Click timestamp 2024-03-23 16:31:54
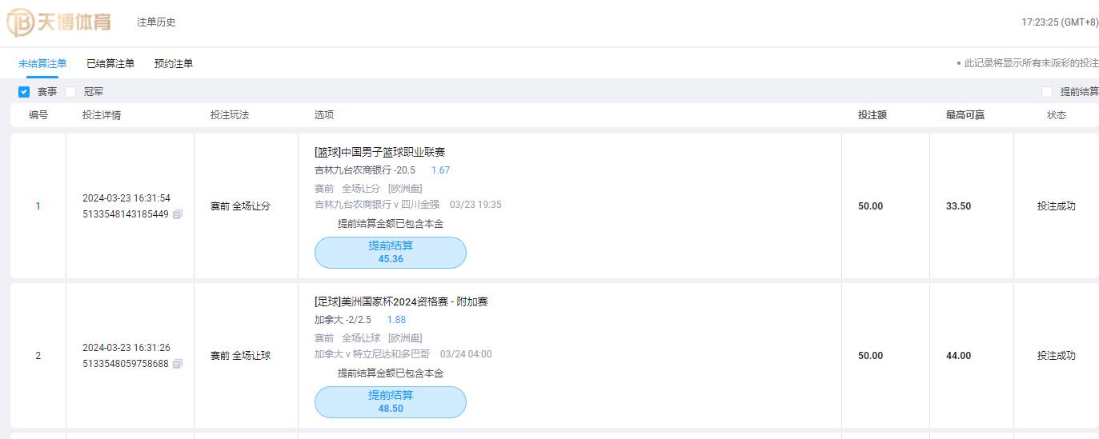Screen dimensions: 1099x439 click(x=126, y=198)
